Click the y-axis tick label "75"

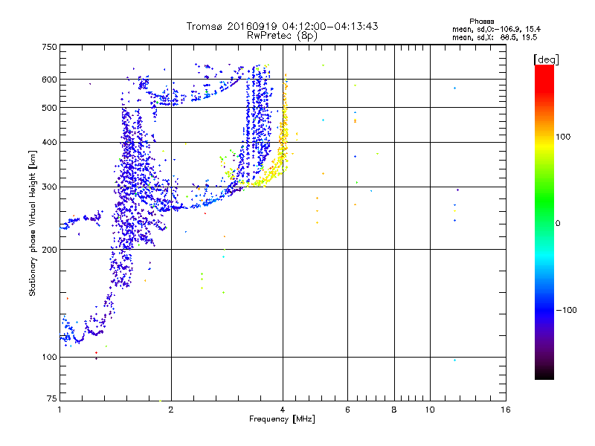[52, 398]
